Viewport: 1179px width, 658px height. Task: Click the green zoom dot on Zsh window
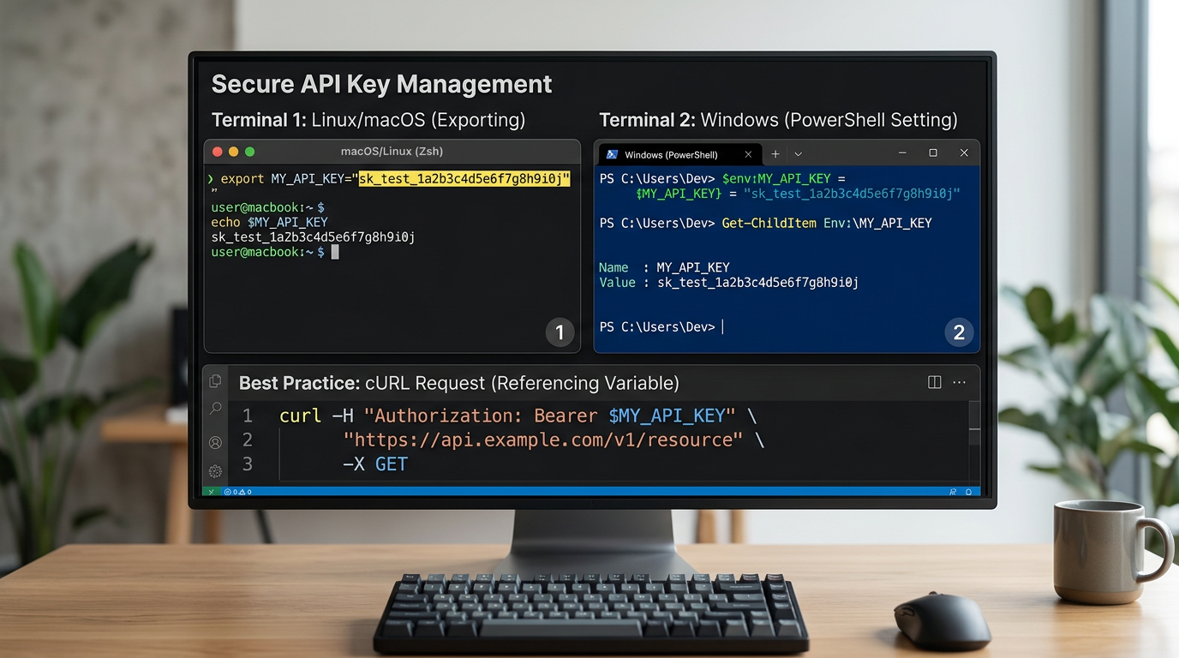[250, 152]
